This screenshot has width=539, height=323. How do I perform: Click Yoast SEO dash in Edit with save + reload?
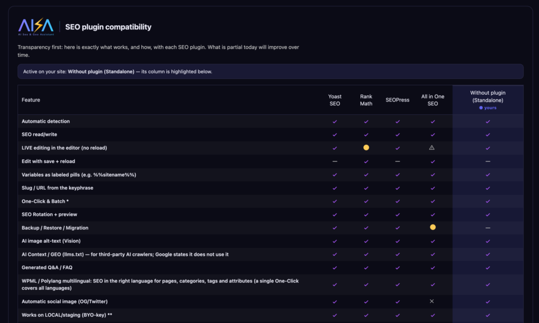pos(335,161)
